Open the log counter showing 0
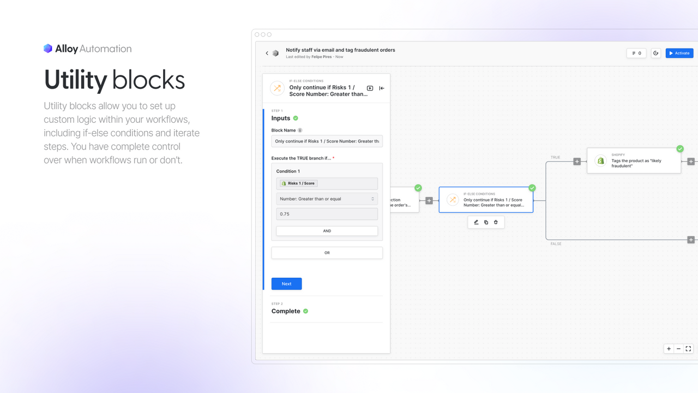 (636, 53)
